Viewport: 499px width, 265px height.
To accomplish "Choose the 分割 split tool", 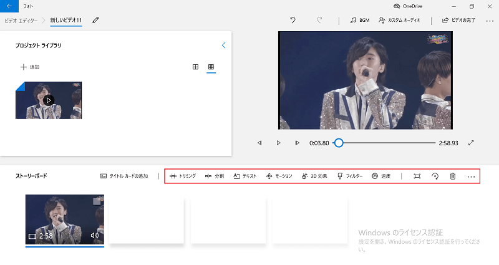I will (215, 176).
